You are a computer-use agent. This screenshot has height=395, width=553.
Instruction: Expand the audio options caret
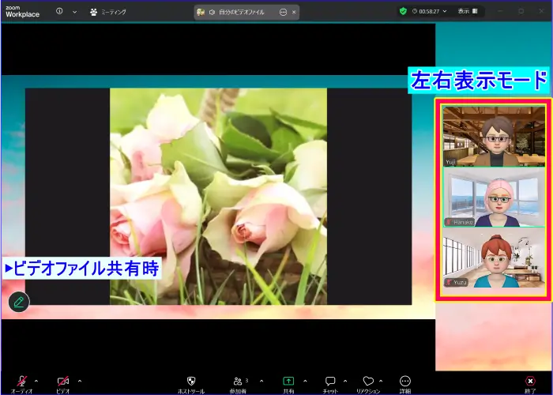click(x=36, y=381)
